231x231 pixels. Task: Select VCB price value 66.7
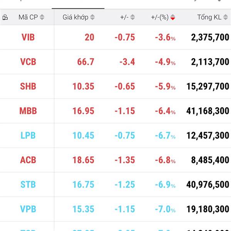point(85,62)
